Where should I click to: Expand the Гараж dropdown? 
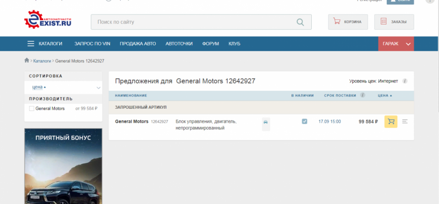click(x=396, y=44)
